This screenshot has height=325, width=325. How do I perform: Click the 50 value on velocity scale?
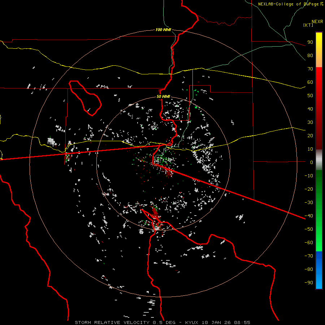(x=310, y=96)
